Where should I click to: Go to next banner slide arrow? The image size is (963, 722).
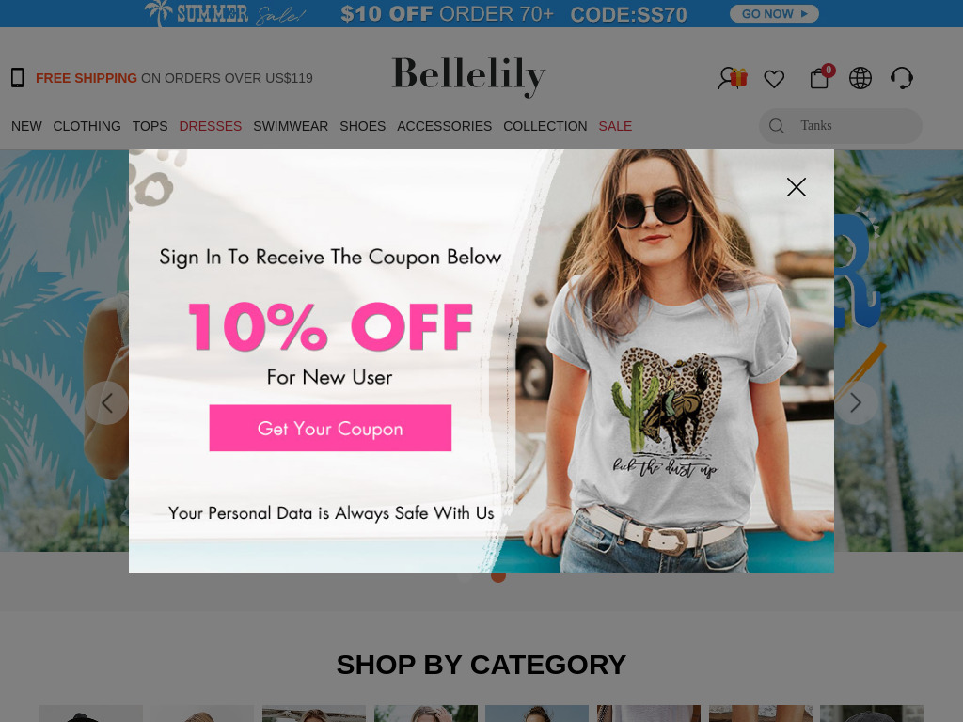pos(856,402)
